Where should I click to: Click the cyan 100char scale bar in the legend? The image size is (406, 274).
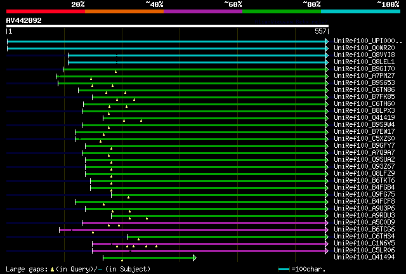pos(284,270)
